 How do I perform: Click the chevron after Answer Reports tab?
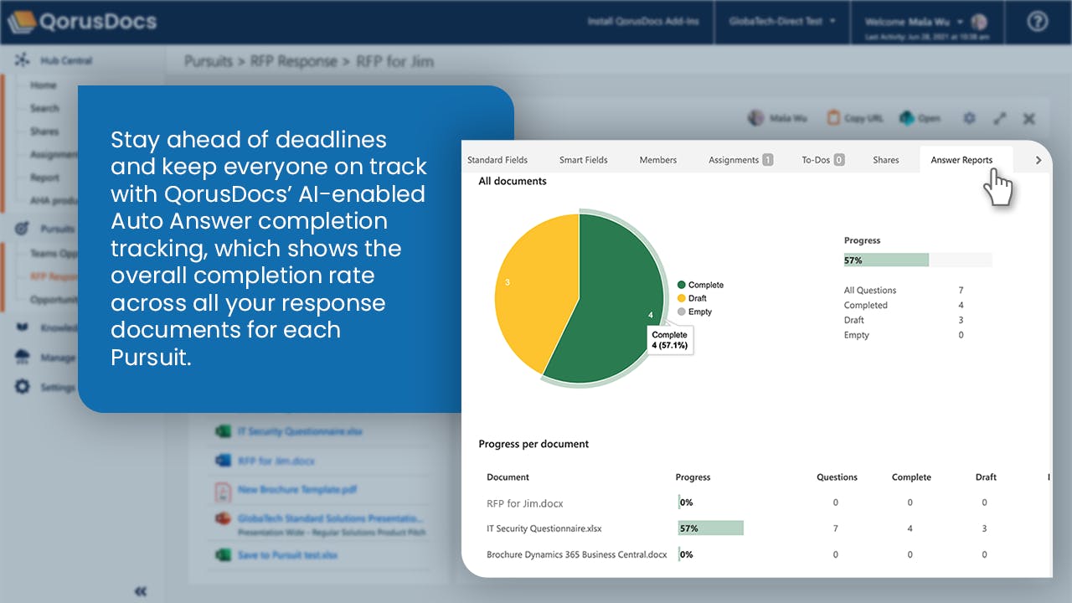[1038, 158]
